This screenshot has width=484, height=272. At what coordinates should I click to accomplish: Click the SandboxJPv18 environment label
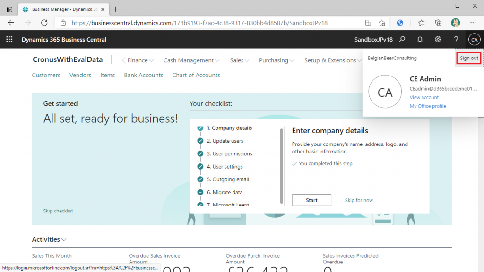click(373, 40)
